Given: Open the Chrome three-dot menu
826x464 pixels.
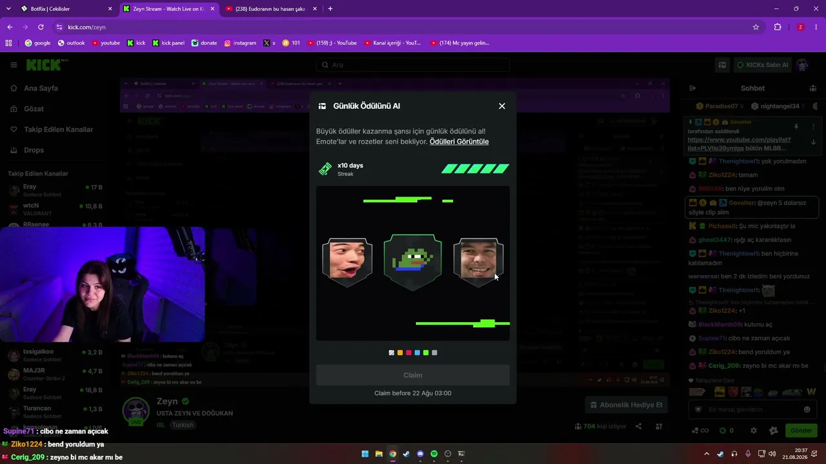Looking at the screenshot, I should (817, 27).
